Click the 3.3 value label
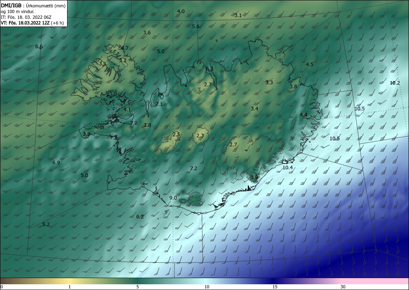 tap(269, 82)
